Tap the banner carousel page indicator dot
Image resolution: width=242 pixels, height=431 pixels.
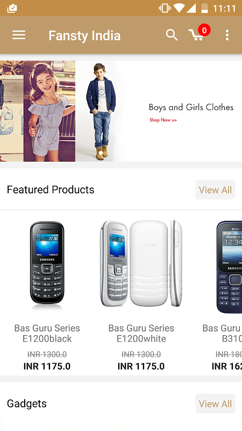(x=101, y=153)
